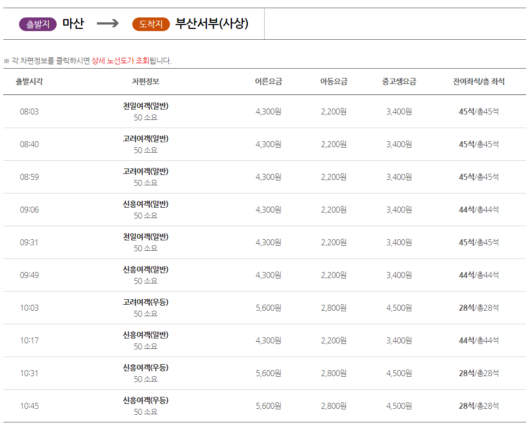Select the 08:59 departure time
This screenshot has width=531, height=429.
(x=29, y=177)
